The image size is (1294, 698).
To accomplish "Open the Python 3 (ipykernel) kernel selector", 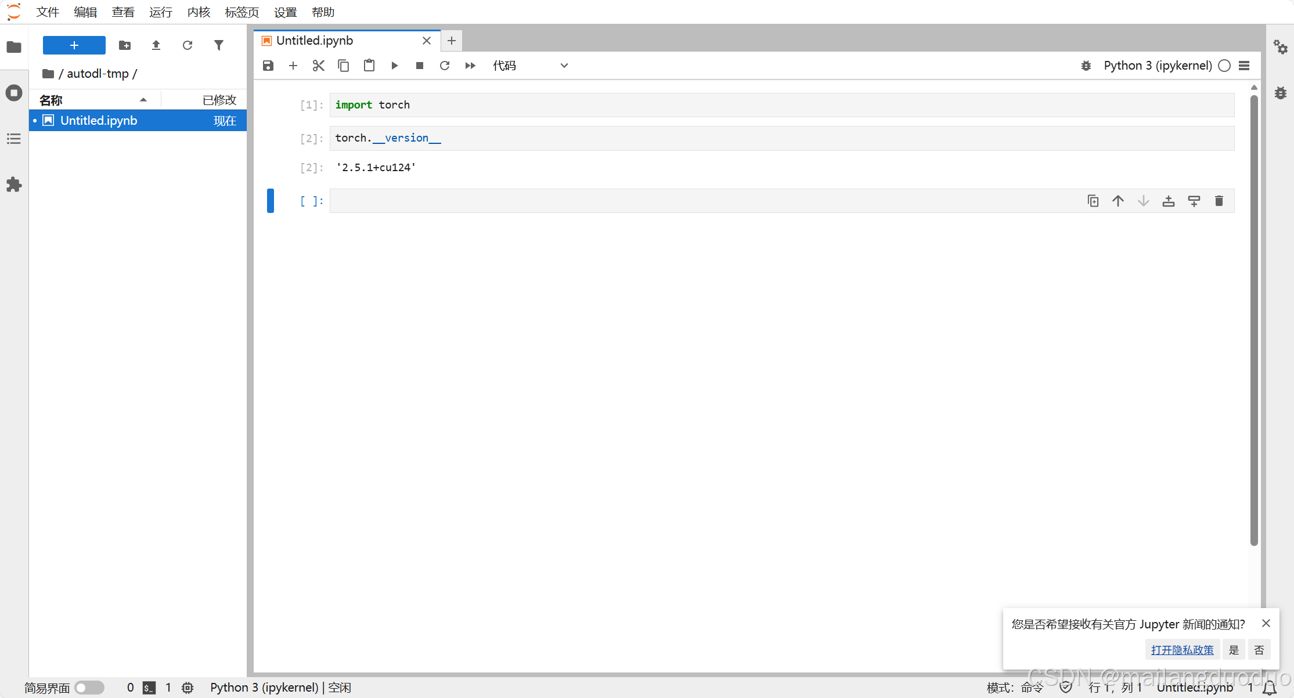I will pyautogui.click(x=1158, y=66).
